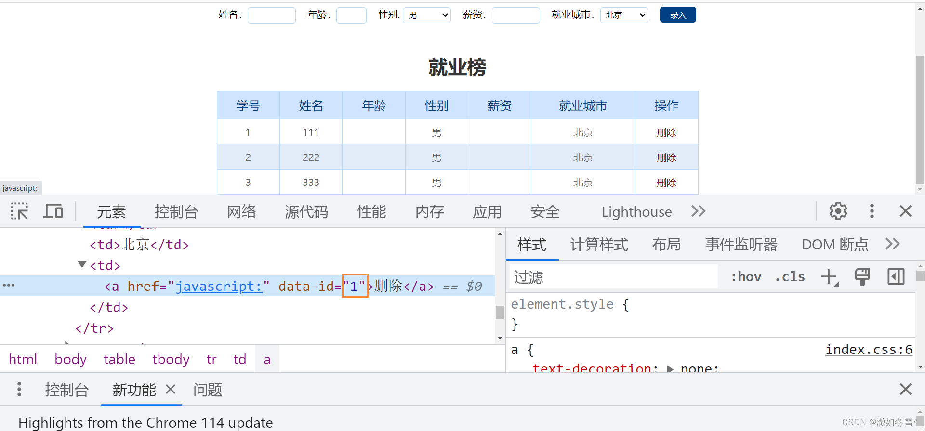This screenshot has width=925, height=431.
Task: Select td in the breadcrumb bar
Action: [239, 359]
